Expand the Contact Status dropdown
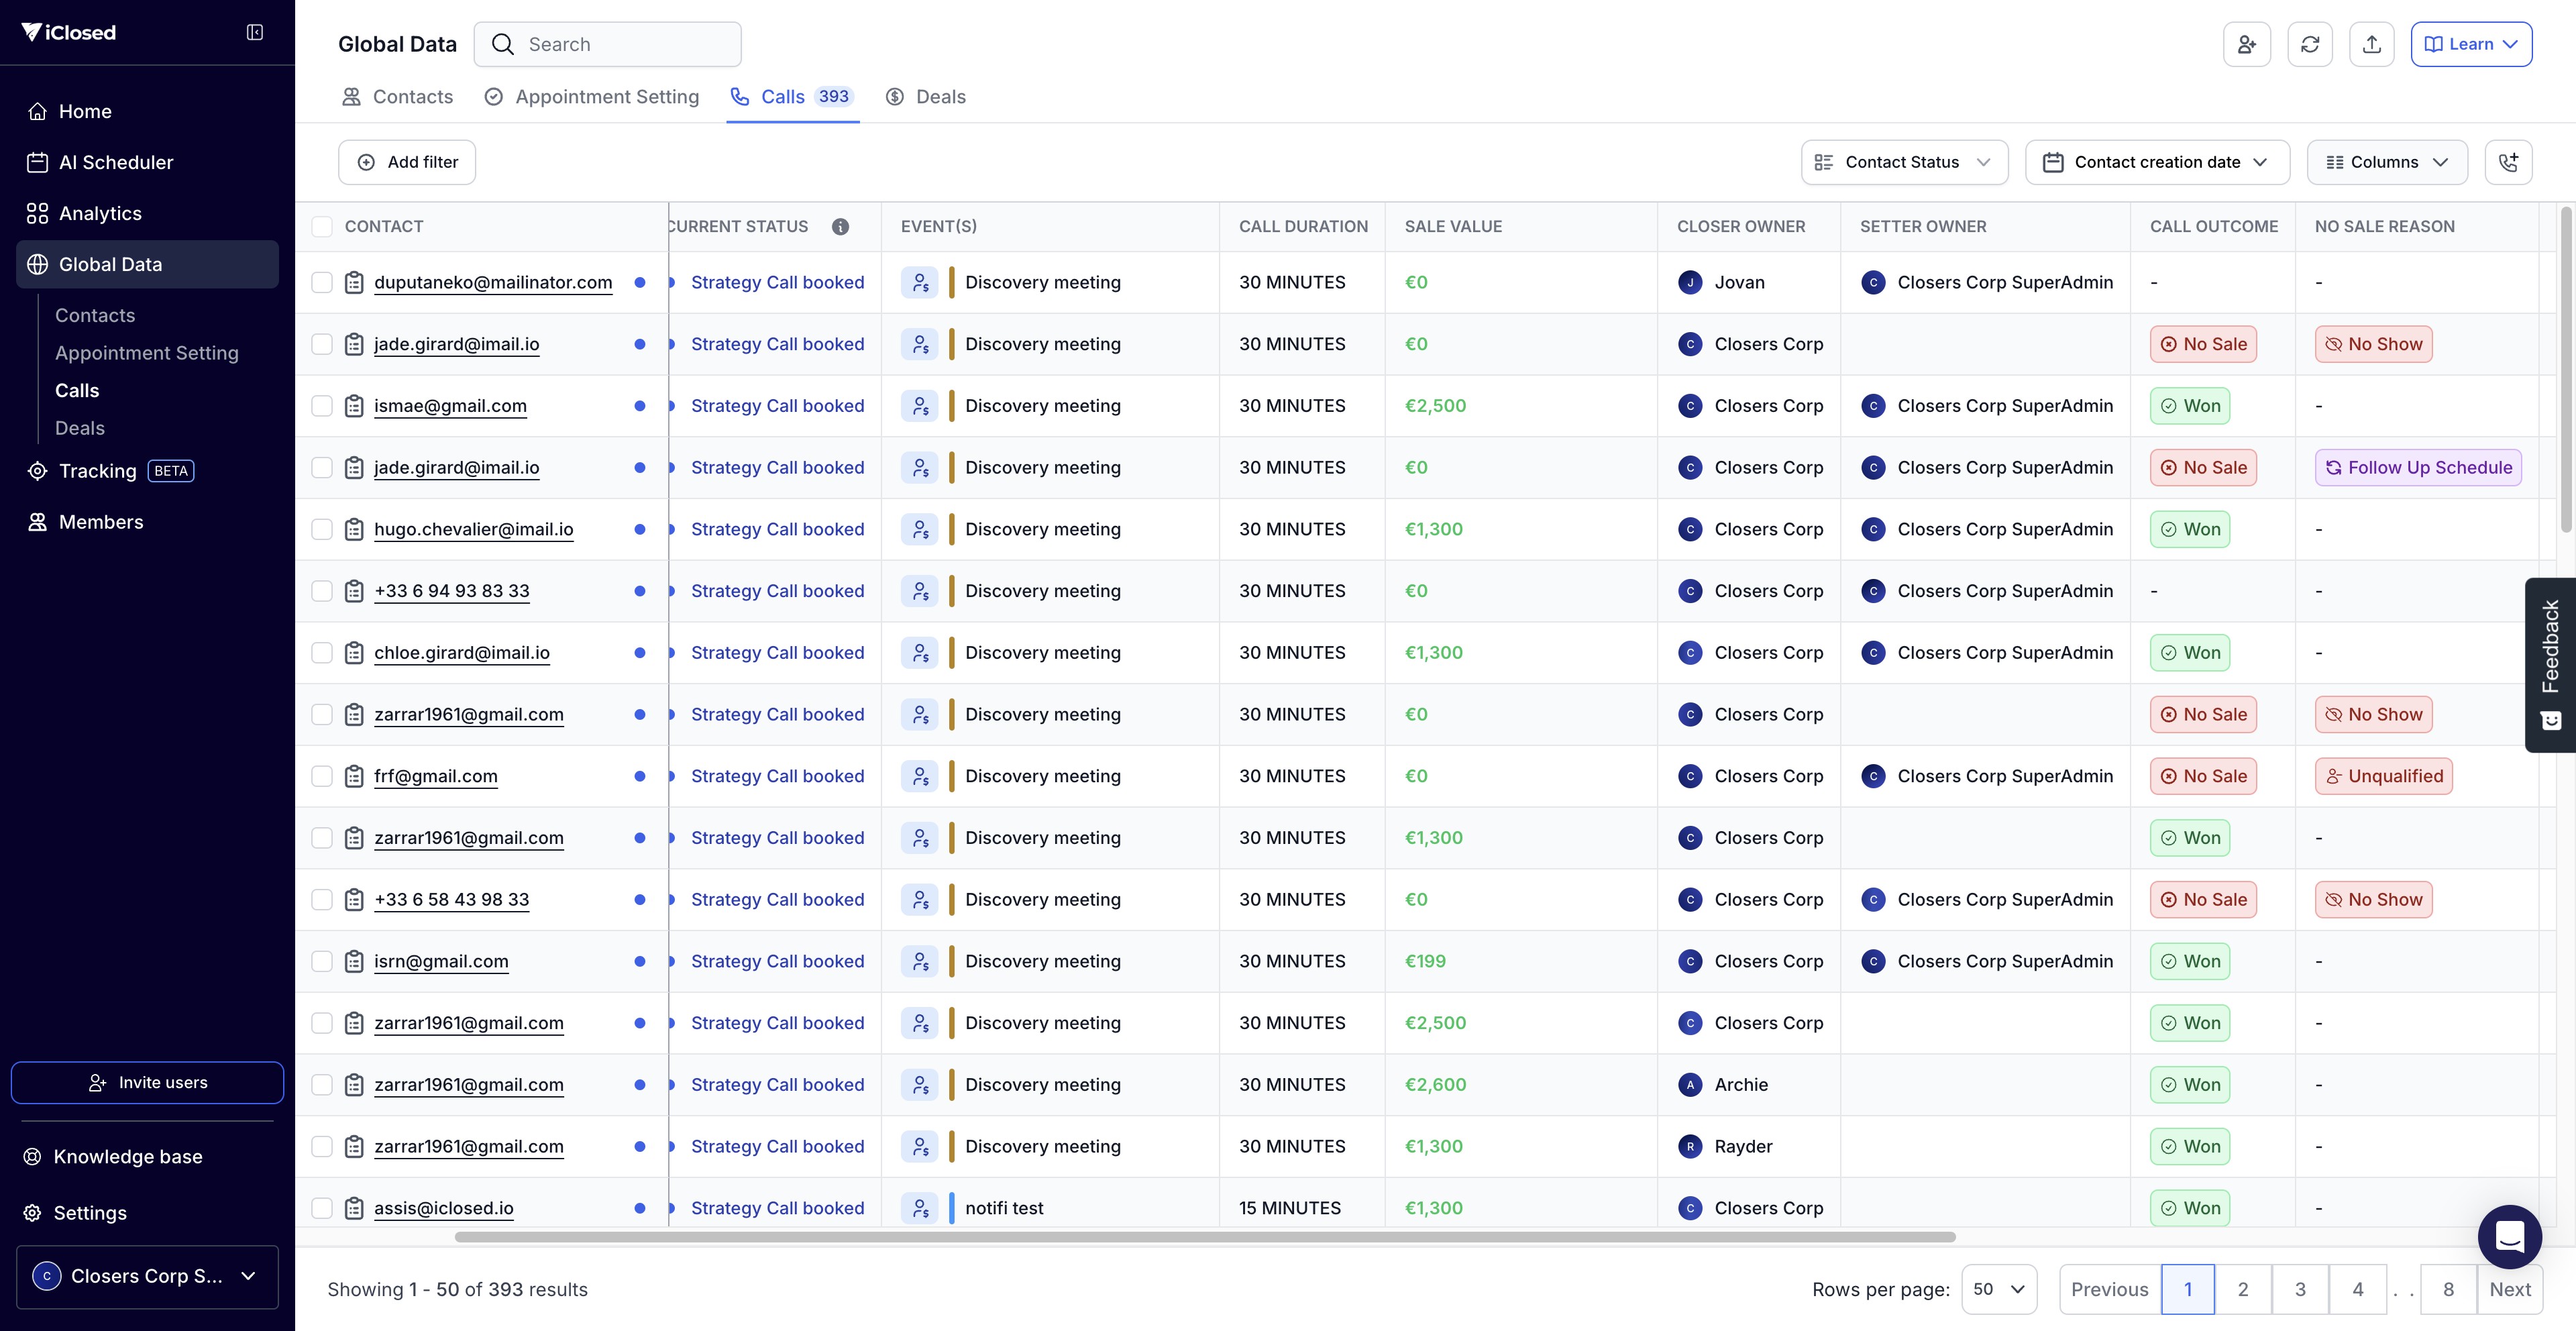 tap(1904, 162)
